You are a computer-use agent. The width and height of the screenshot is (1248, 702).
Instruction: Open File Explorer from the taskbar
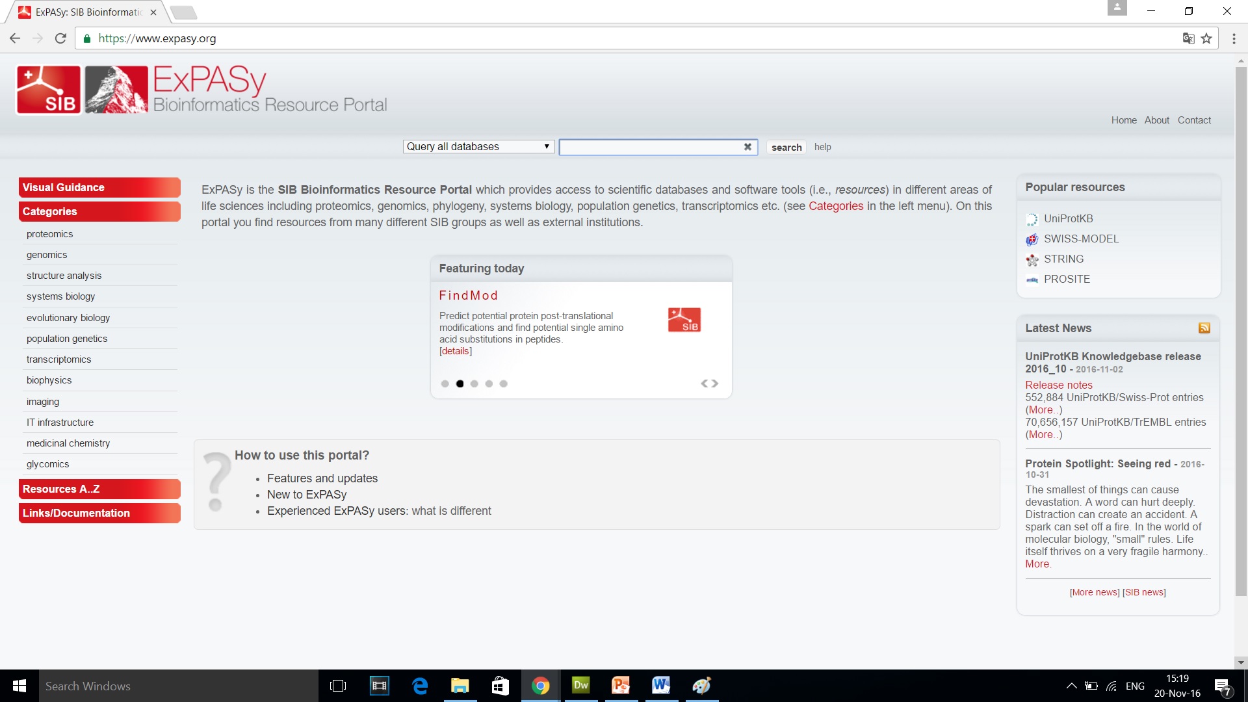pos(460,686)
